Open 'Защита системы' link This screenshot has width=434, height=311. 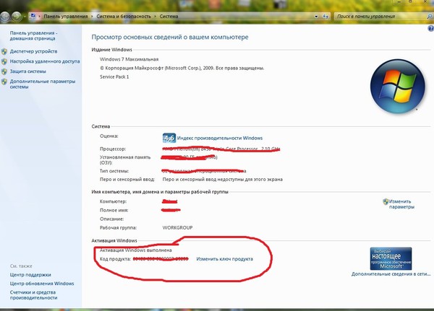pyautogui.click(x=28, y=71)
